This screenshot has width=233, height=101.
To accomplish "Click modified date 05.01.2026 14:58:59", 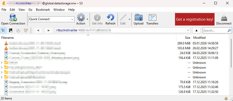I will (x=205, y=43).
